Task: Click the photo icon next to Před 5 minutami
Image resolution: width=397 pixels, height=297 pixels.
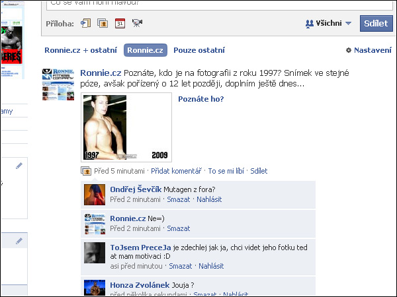Action: (86, 171)
